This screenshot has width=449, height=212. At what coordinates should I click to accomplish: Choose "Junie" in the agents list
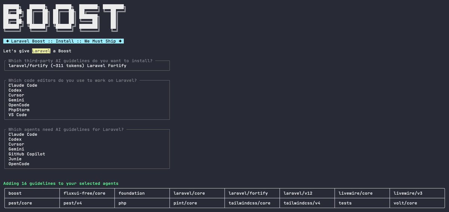tap(15, 159)
